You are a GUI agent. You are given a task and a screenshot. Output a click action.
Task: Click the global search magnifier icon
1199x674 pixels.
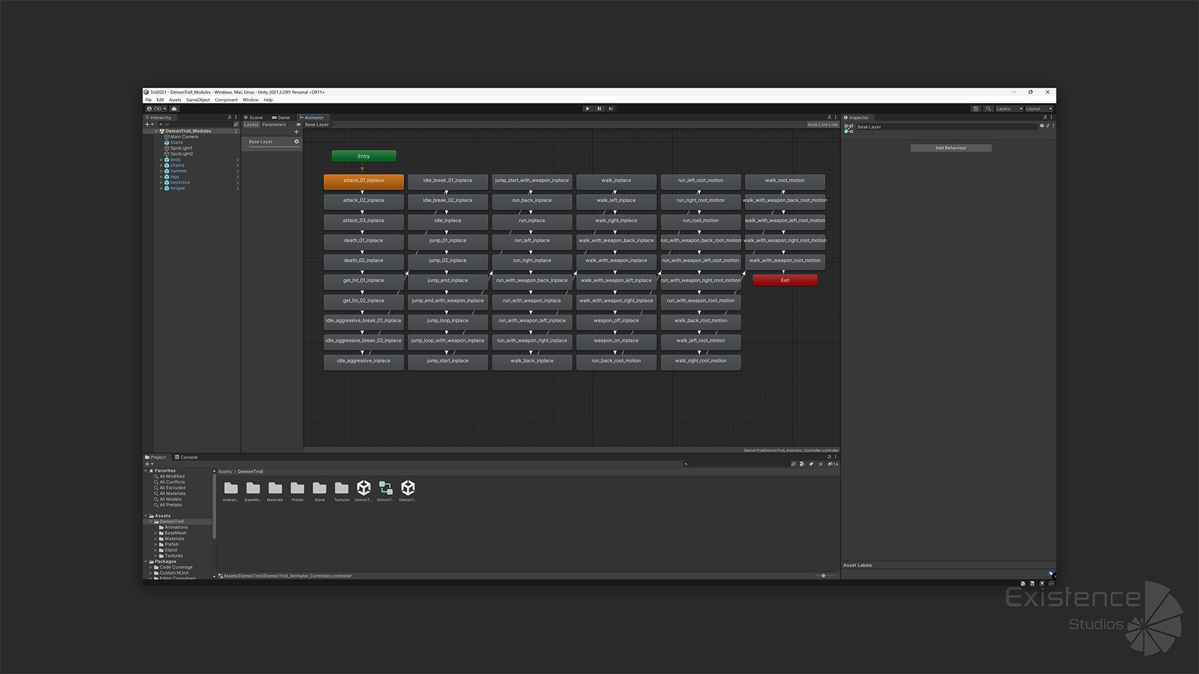click(x=989, y=109)
